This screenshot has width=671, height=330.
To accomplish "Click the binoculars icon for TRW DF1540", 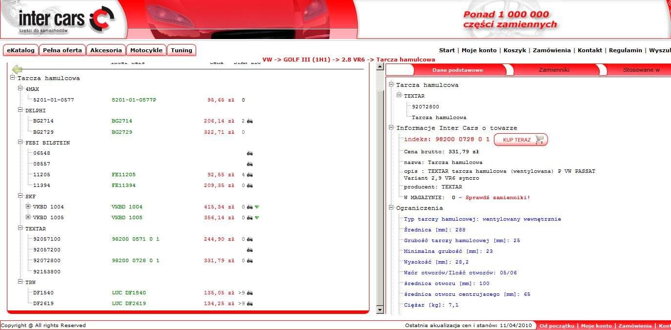I will 250,293.
